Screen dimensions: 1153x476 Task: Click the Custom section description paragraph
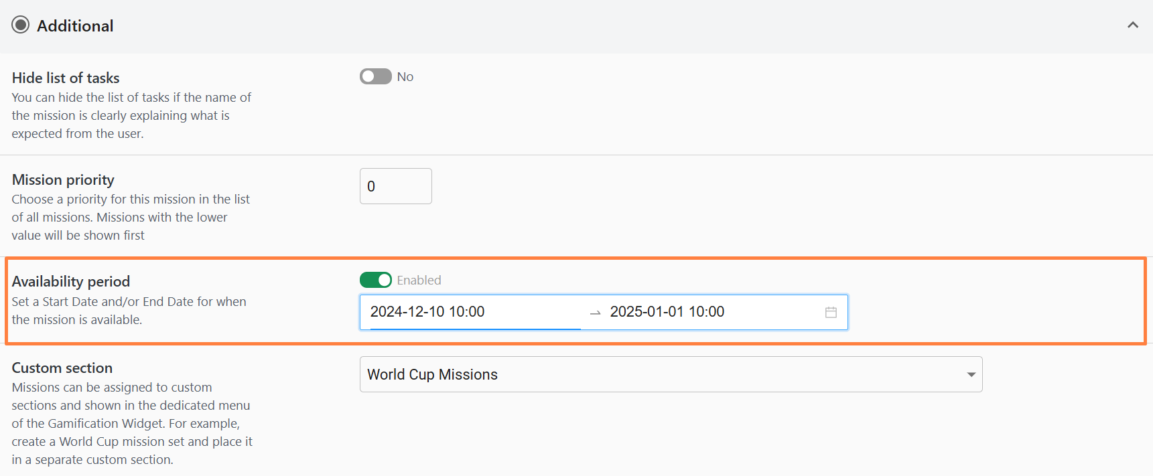(131, 423)
